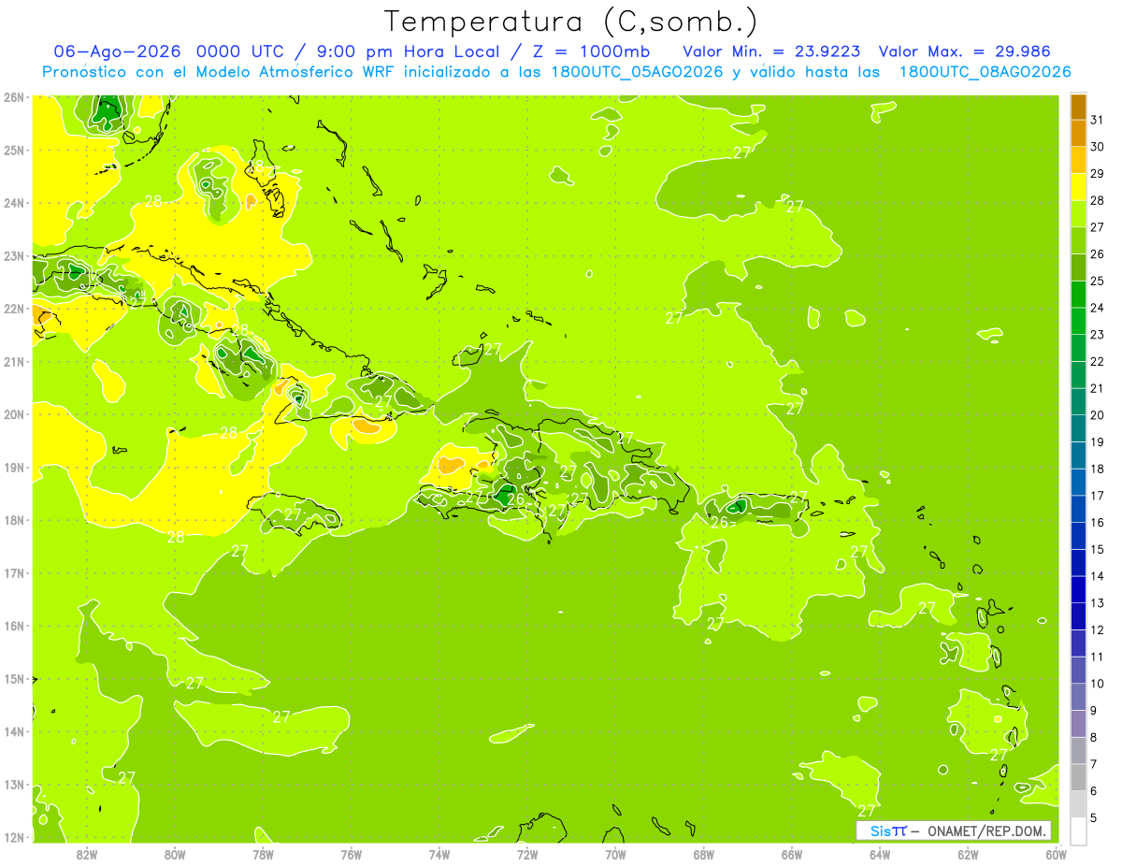Image resolution: width=1122 pixels, height=867 pixels.
Task: Click the '82W' longitude axis label
Action: 87,854
